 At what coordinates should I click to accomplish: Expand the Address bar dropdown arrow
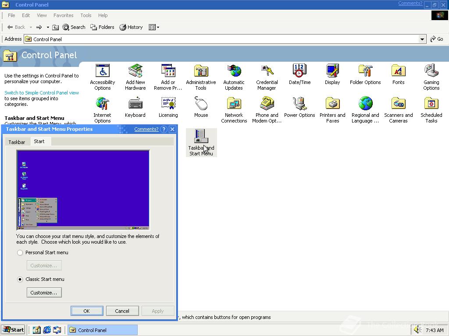point(422,39)
